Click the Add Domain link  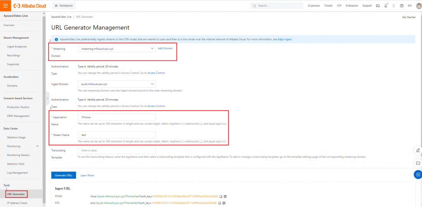point(165,49)
